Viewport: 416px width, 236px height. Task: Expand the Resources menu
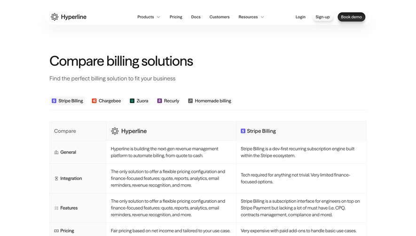[x=251, y=17]
